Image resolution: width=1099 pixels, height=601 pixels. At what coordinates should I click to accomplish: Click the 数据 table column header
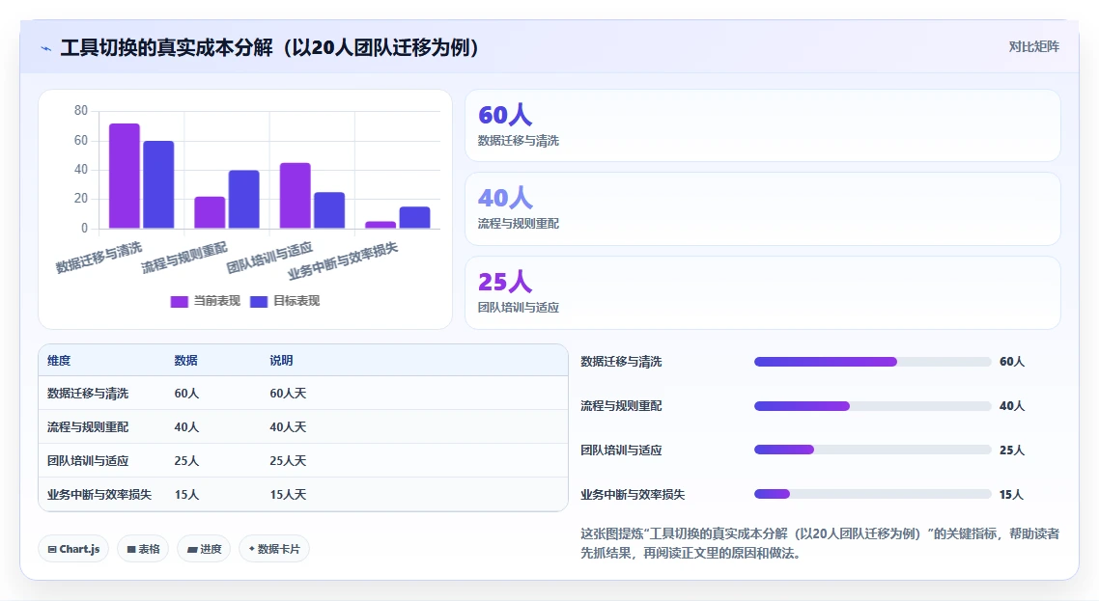click(185, 361)
